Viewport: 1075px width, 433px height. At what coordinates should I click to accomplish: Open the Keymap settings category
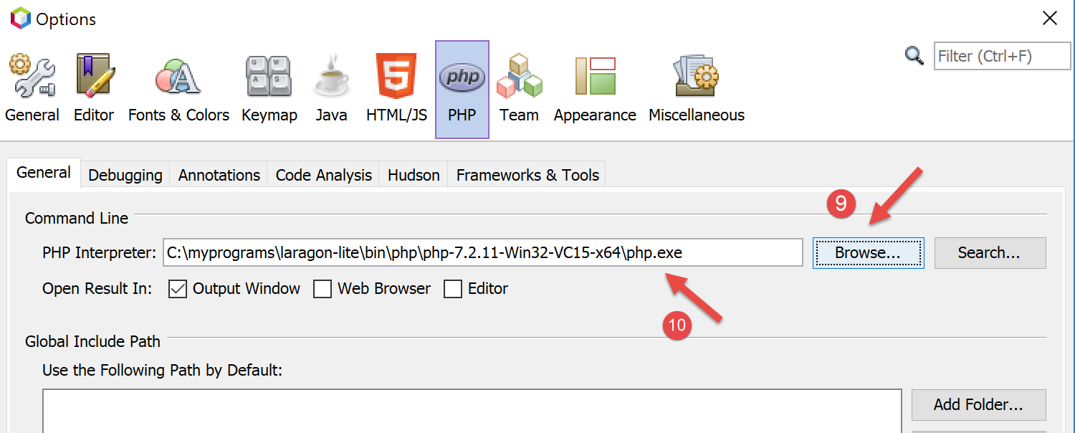click(269, 88)
